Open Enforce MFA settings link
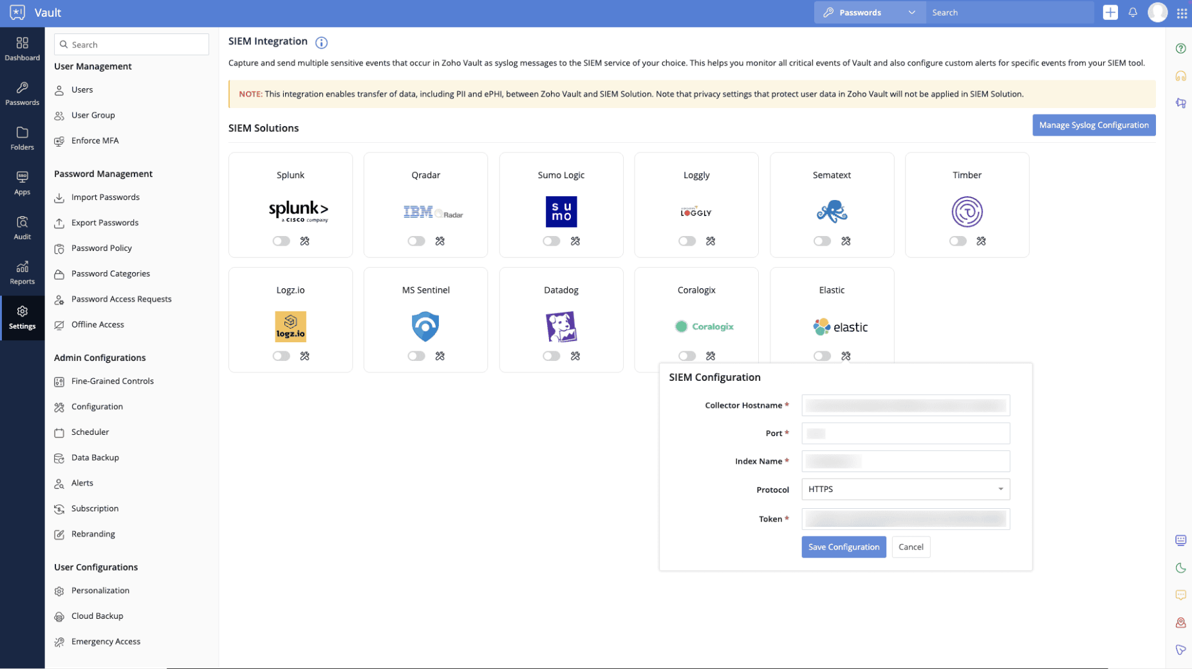 tap(95, 141)
